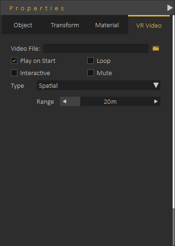Switch to the Object tab
Screen dimensions: 175x246
coord(23,25)
